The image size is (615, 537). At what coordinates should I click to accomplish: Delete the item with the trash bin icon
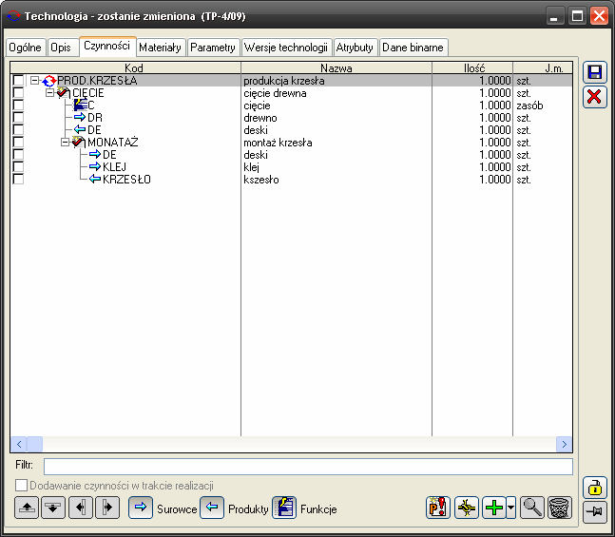coord(560,508)
